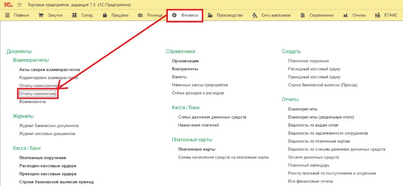
Task: Open Статьи доходов и расходов
Action: coord(198,93)
